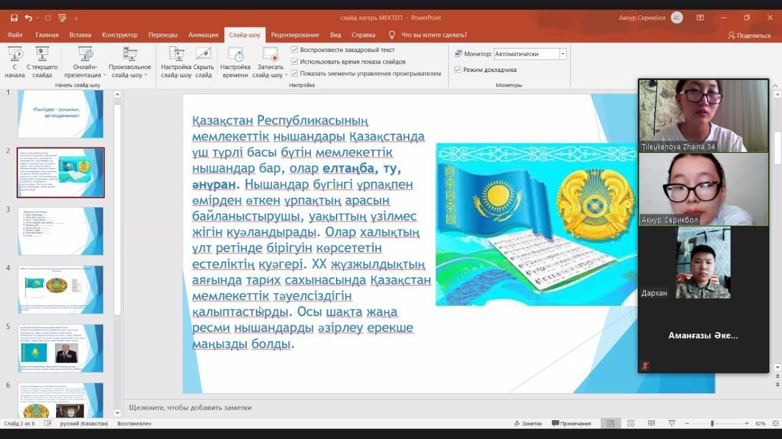Screen dimensions: 782x439
Task: Click the Redo/Repeat button in title bar
Action: [x=48, y=18]
